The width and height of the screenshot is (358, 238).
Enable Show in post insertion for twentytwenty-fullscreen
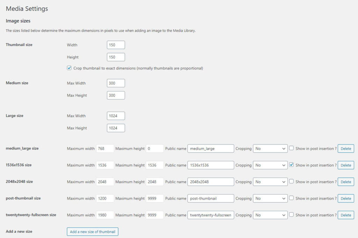pos(291,215)
